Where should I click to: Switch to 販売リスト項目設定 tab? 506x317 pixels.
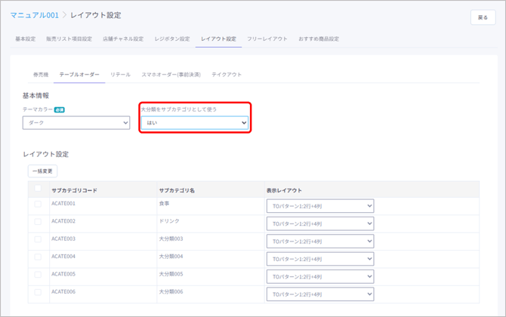(69, 38)
